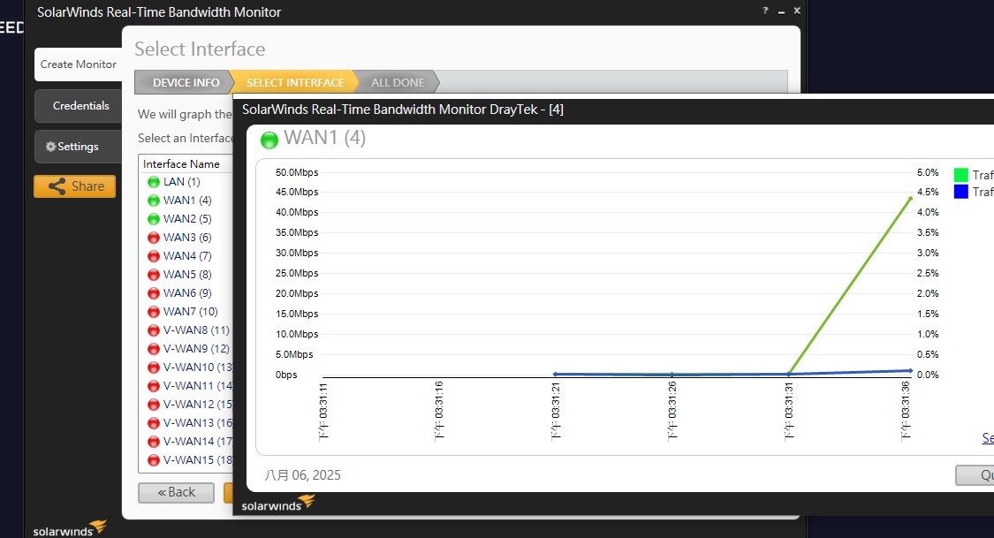994x538 pixels.
Task: Click the green status icon beside LAN (1)
Action: coord(154,182)
